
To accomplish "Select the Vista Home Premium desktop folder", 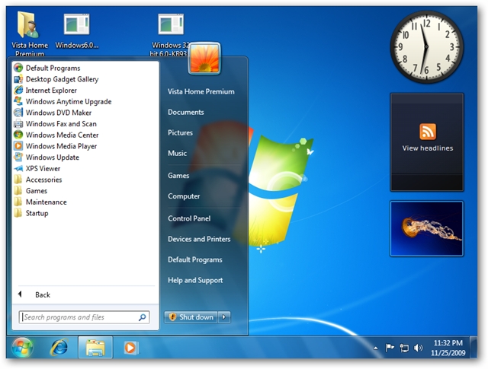I will pos(30,33).
